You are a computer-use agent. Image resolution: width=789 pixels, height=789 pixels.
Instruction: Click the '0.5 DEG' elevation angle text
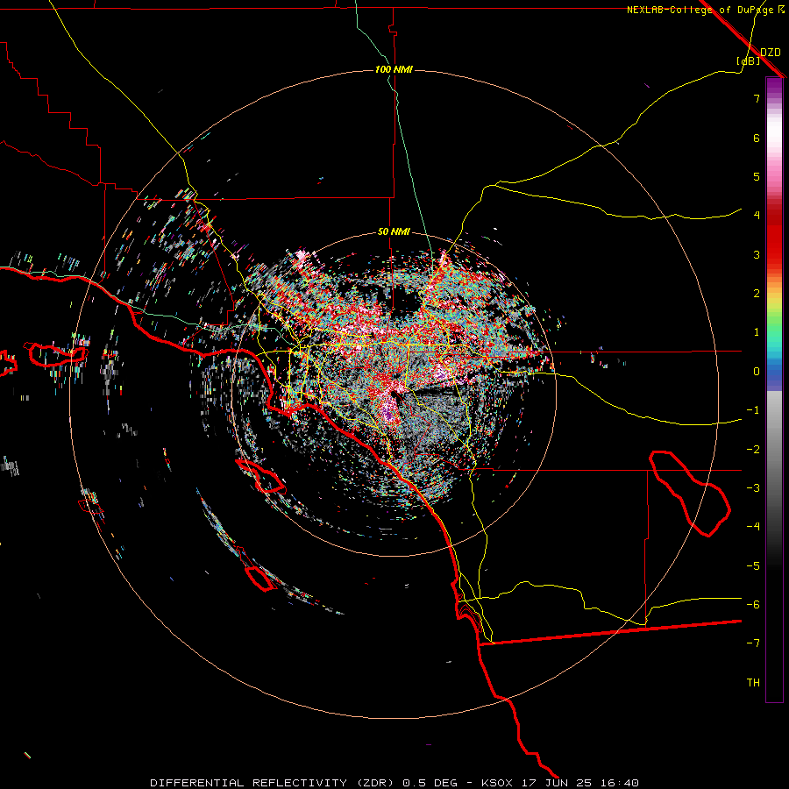coord(430,783)
